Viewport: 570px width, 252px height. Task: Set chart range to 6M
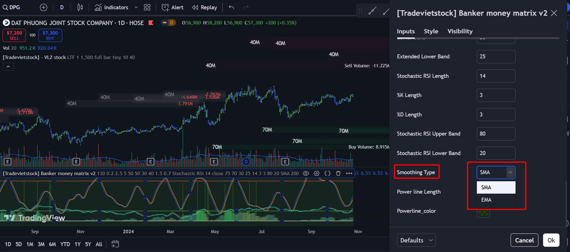click(53, 244)
